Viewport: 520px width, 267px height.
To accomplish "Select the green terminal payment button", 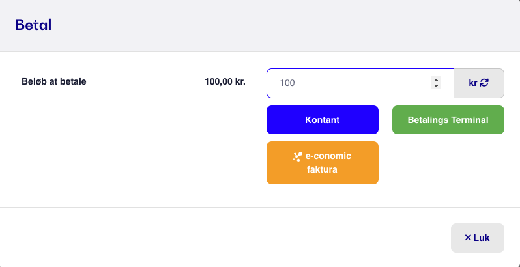I will (448, 120).
